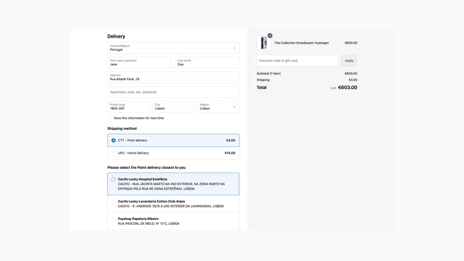Screen dimensions: 464x261
Task: Check Save this information for next time
Action: 110,118
